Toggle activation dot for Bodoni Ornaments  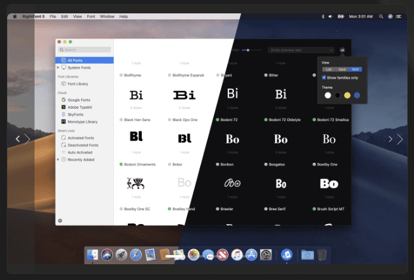121,165
